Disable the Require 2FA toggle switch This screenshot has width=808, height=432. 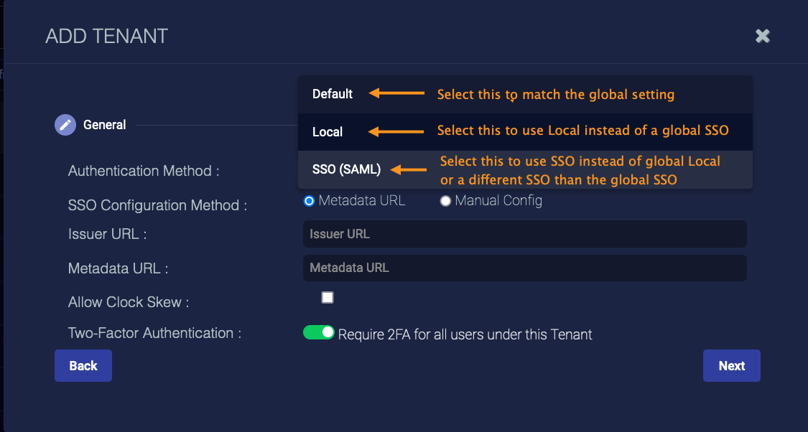[319, 332]
